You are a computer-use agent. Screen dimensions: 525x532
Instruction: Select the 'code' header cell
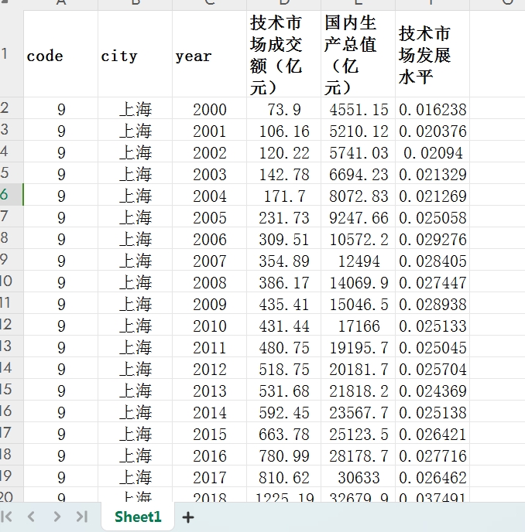tap(61, 53)
